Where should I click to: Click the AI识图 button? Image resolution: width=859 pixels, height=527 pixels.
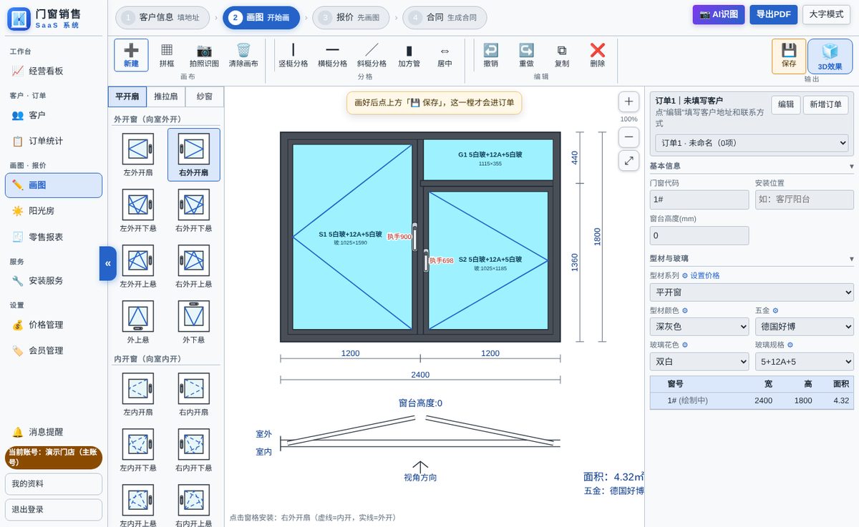pos(719,14)
